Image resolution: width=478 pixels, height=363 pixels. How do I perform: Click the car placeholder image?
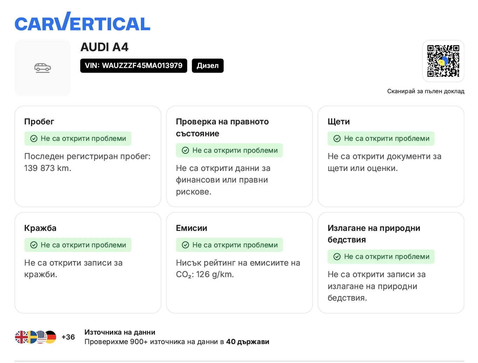[42, 68]
